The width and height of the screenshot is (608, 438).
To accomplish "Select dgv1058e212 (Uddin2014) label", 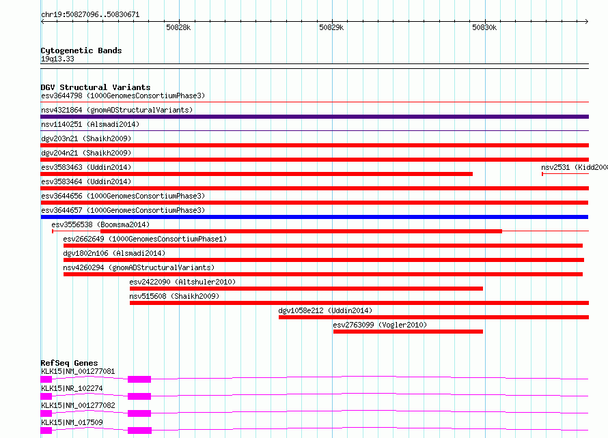I will click(325, 310).
